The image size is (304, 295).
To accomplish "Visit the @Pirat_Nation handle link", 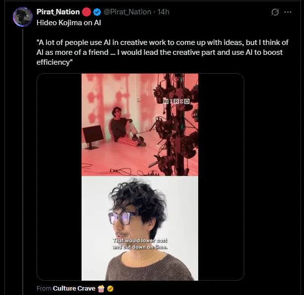I will tap(127, 12).
